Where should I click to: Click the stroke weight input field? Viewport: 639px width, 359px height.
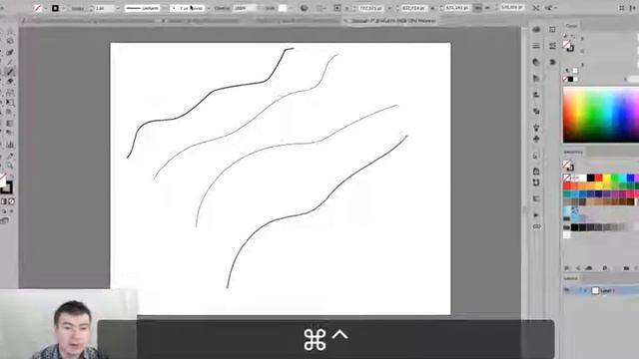104,8
